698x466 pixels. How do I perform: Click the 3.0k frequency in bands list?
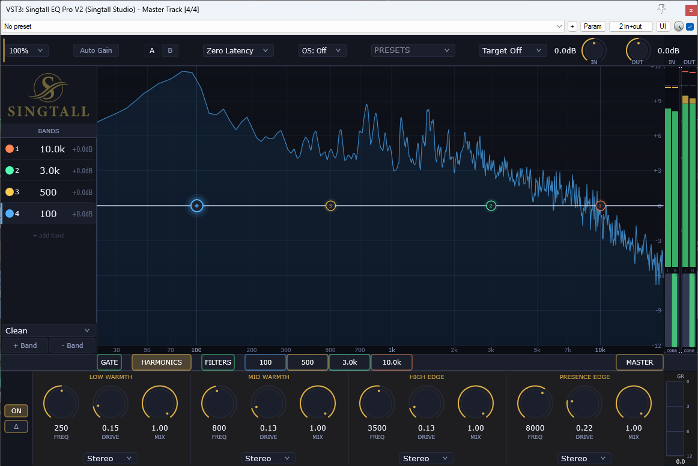(50, 170)
